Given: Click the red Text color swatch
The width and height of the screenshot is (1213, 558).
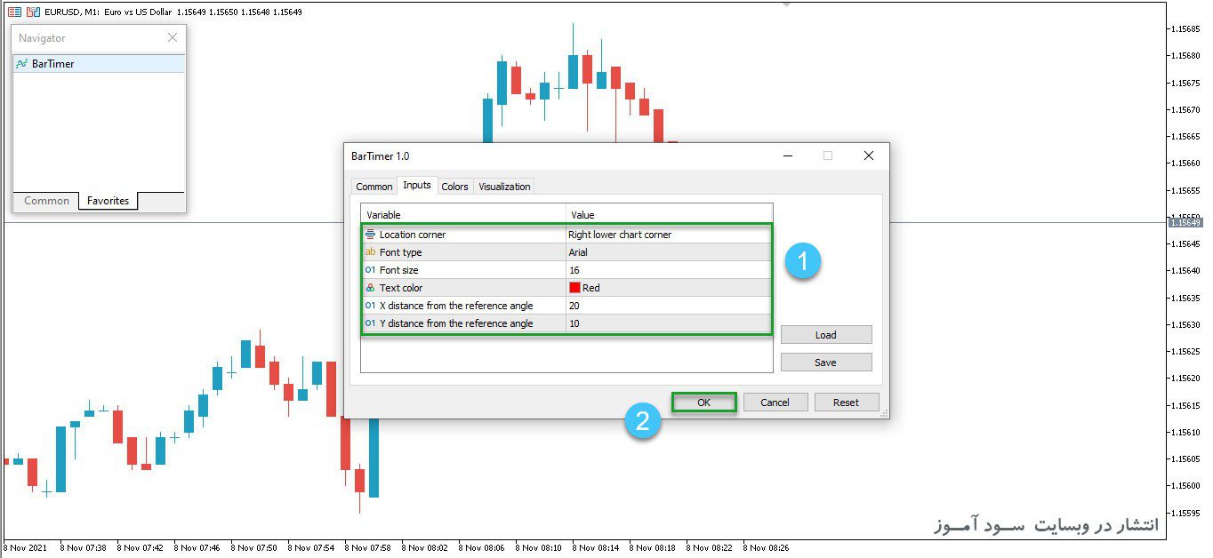Looking at the screenshot, I should pyautogui.click(x=574, y=288).
